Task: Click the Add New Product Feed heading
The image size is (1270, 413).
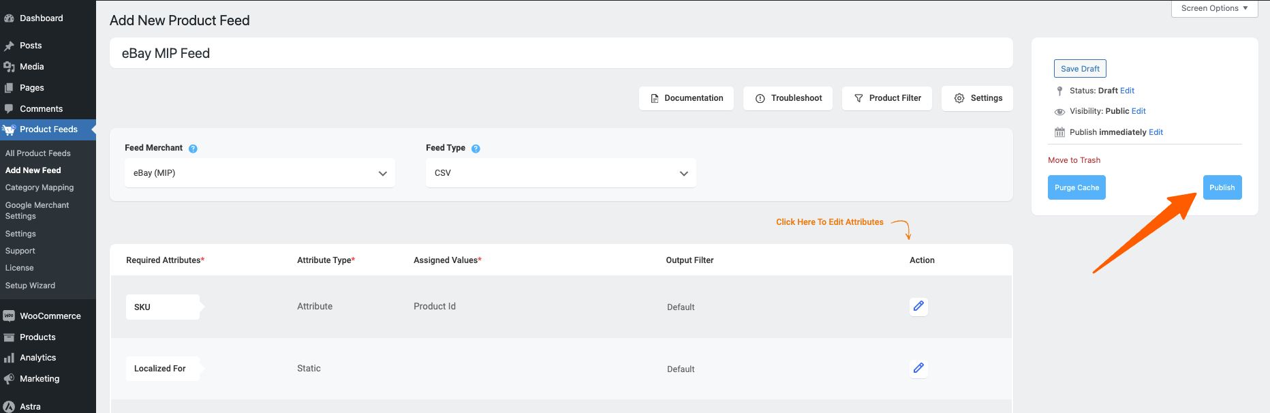Action: (x=180, y=20)
